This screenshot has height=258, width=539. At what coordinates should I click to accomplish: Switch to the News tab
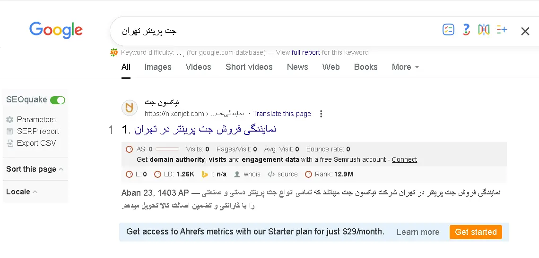pos(297,67)
